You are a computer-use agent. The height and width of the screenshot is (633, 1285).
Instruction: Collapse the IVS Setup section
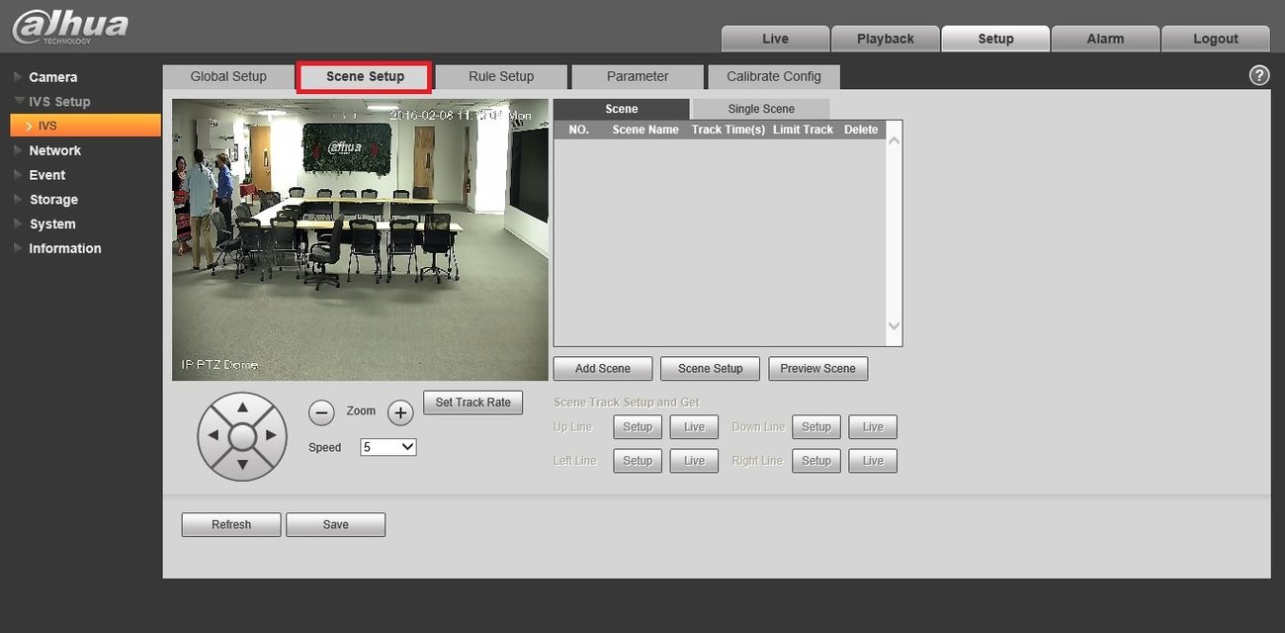(58, 102)
